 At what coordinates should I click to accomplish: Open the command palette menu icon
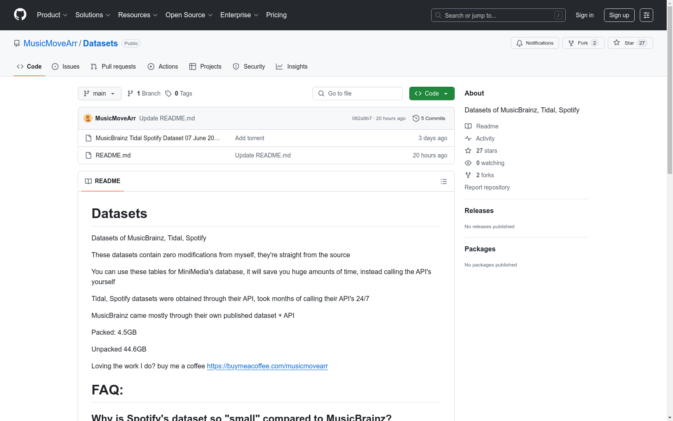(x=647, y=15)
